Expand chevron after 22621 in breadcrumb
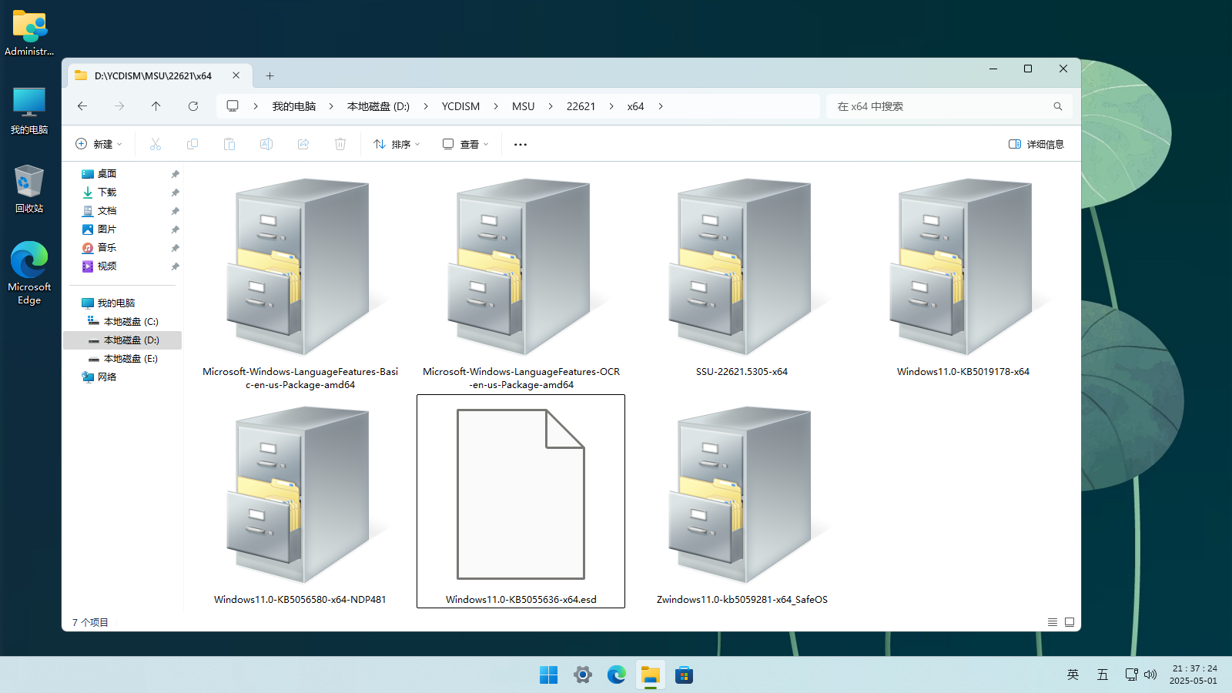 point(611,106)
